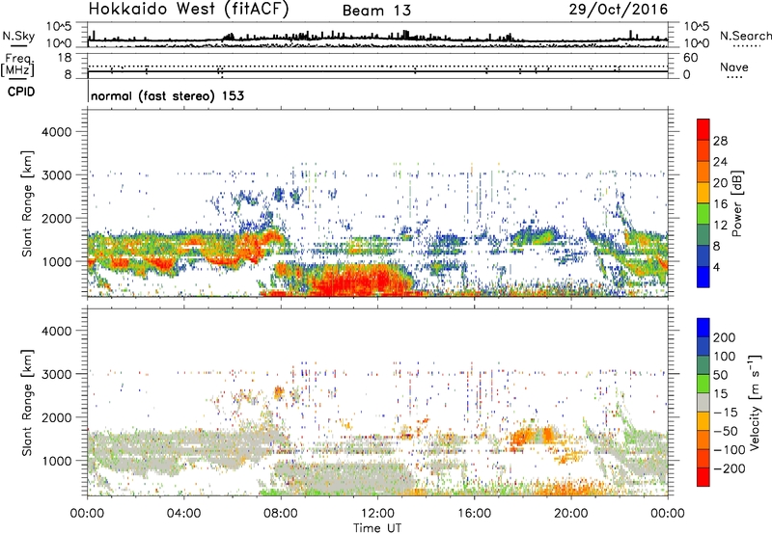Click the noise plot's right '10^5' tick label
This screenshot has width=772, height=534.
(x=697, y=26)
